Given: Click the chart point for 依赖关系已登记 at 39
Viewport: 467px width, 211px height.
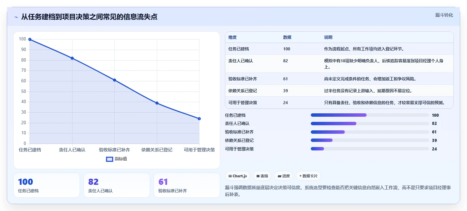Looking at the screenshot, I should [157, 103].
